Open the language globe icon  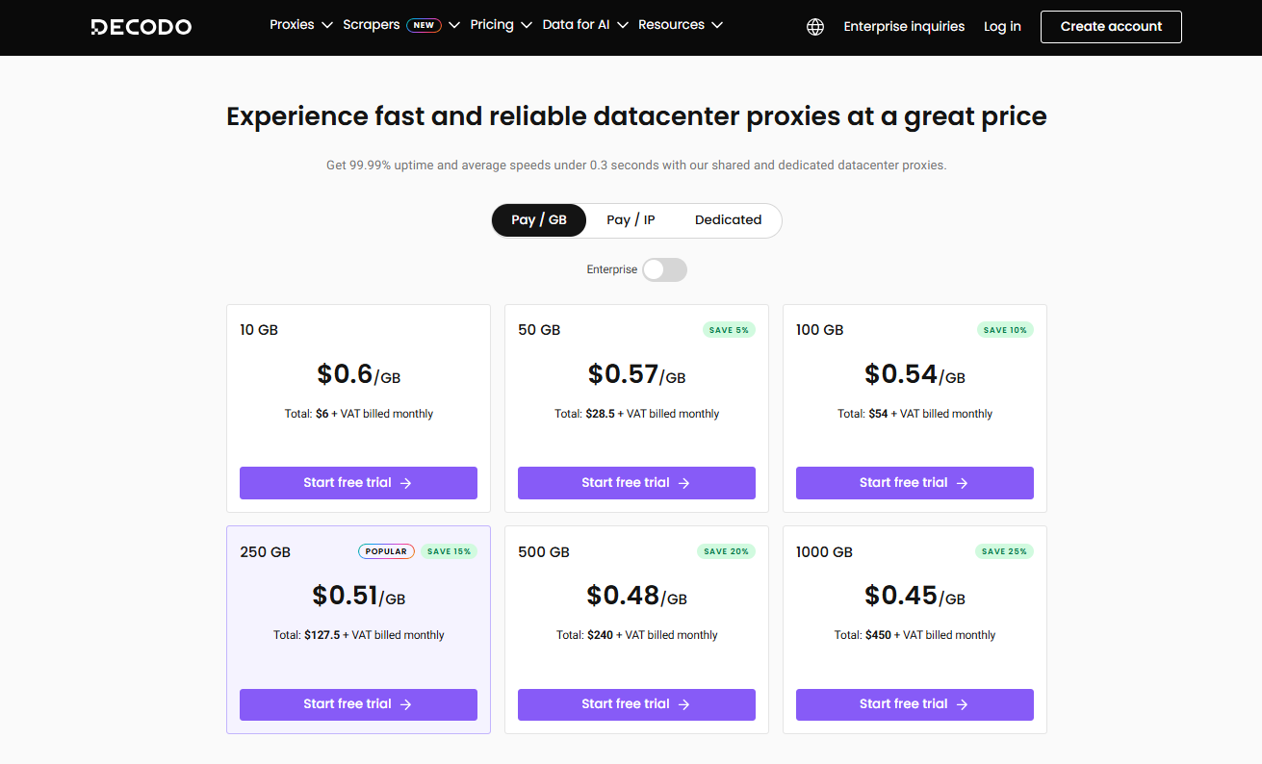click(815, 27)
